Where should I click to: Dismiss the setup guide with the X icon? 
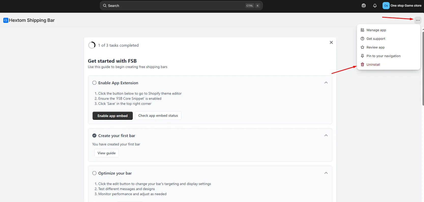331,42
